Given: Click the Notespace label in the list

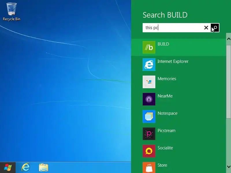Looking at the screenshot, I should (x=167, y=113).
